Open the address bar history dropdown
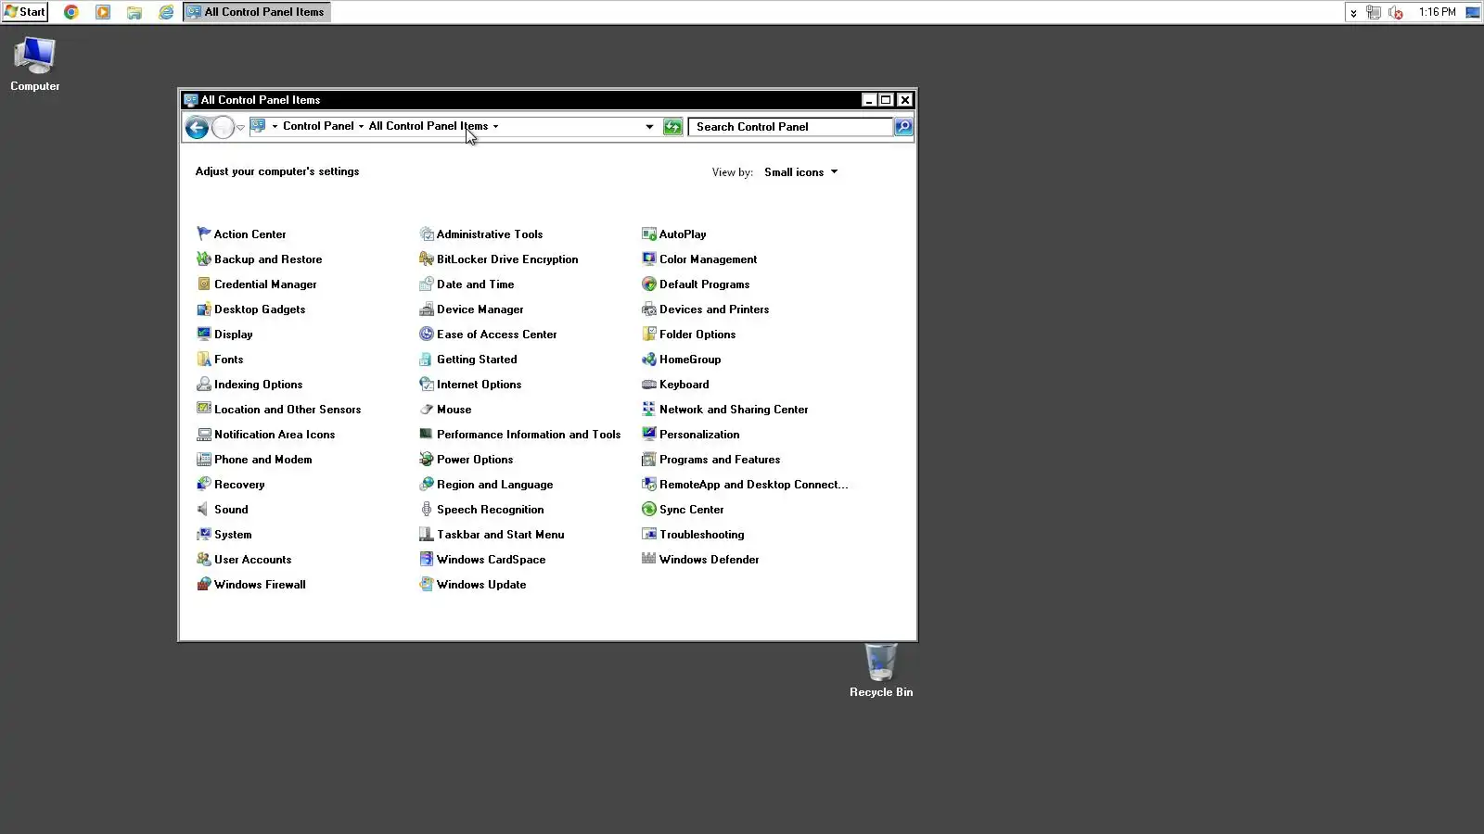Image resolution: width=1484 pixels, height=834 pixels. point(649,126)
